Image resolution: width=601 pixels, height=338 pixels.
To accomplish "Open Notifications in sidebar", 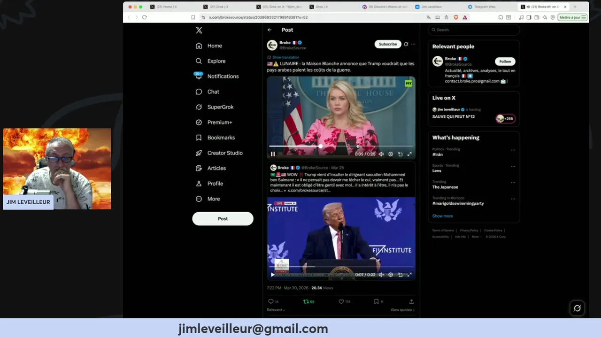I will (216, 76).
